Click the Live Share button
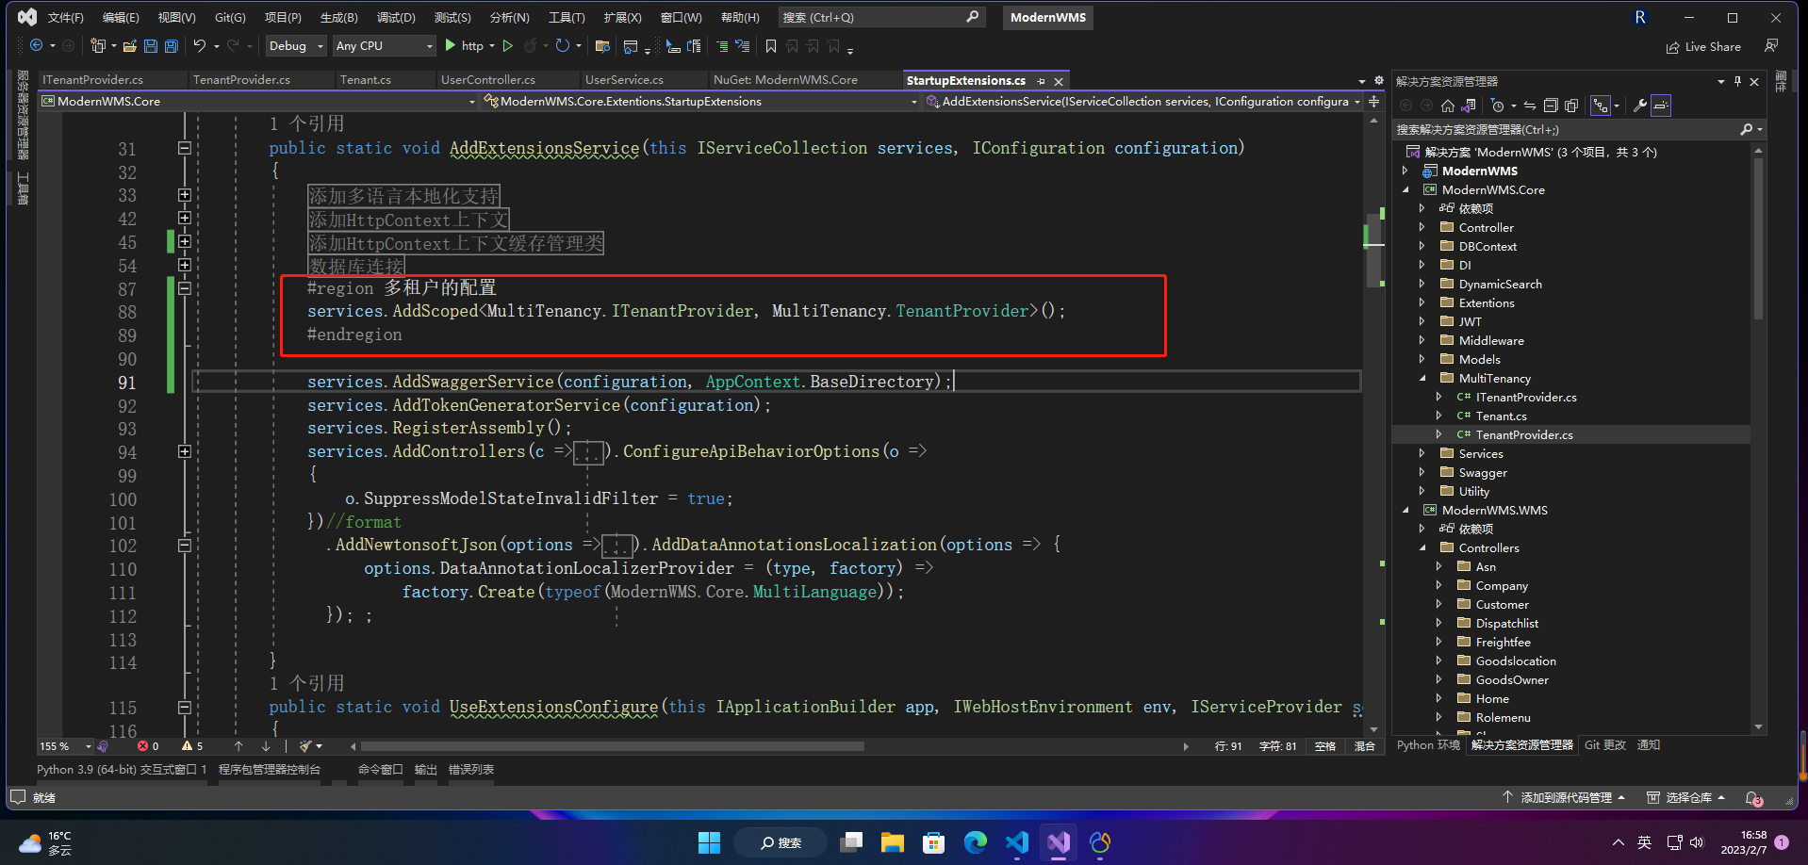Viewport: 1808px width, 865px height. (x=1703, y=46)
